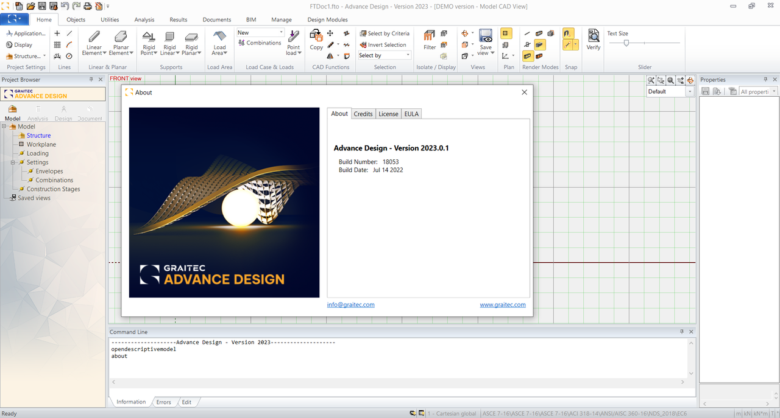Viewport: 780px width, 418px height.
Task: Expand the Structure... dropdown in Project Settings
Action: (x=44, y=56)
